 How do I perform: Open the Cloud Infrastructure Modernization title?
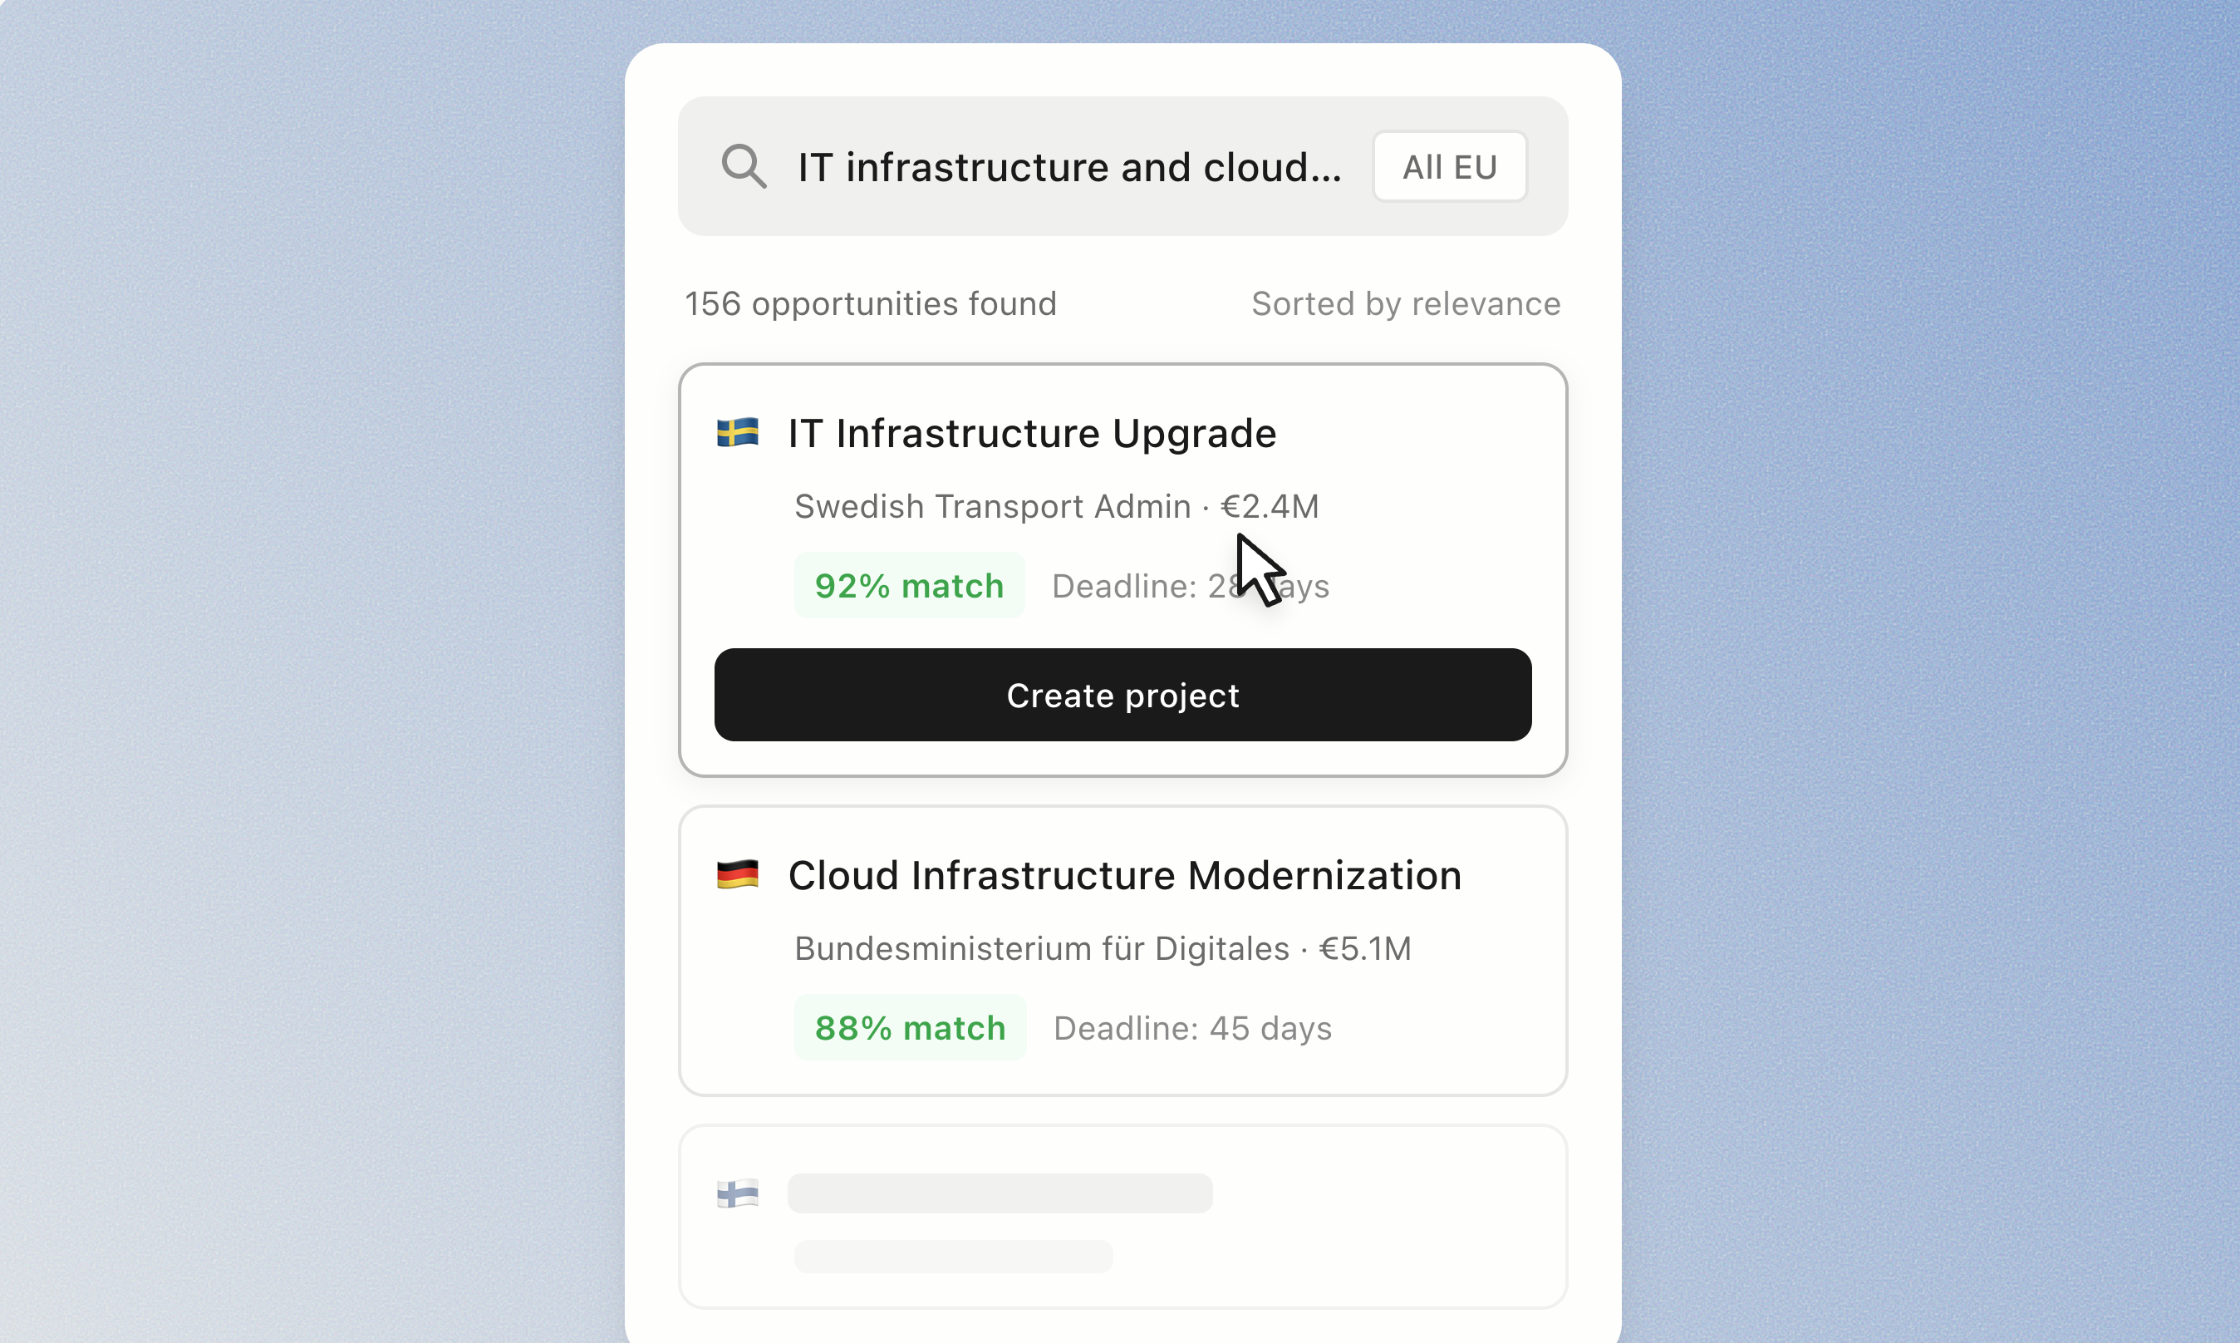coord(1124,876)
